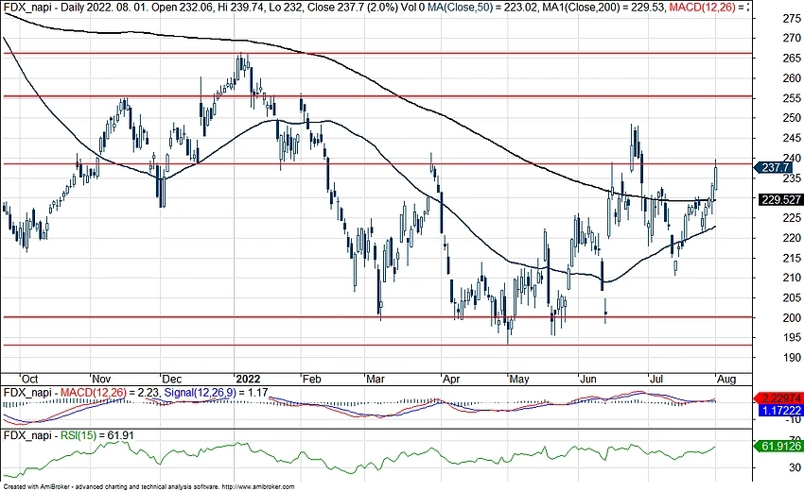Select the black 229.527 moving average marker
Image resolution: width=804 pixels, height=491 pixels.
click(x=781, y=199)
